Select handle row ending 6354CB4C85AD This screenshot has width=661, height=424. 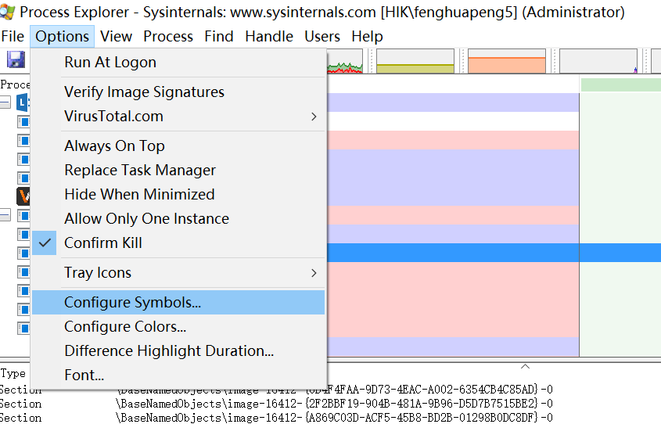click(276, 390)
